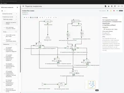Click the circle icon near the canvas toolbar's left end
The width and height of the screenshot is (124, 93).
(29, 18)
